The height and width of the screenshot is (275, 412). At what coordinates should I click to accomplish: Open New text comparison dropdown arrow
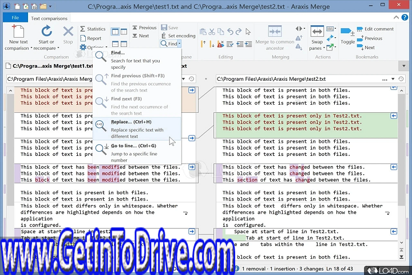[x=31, y=48]
